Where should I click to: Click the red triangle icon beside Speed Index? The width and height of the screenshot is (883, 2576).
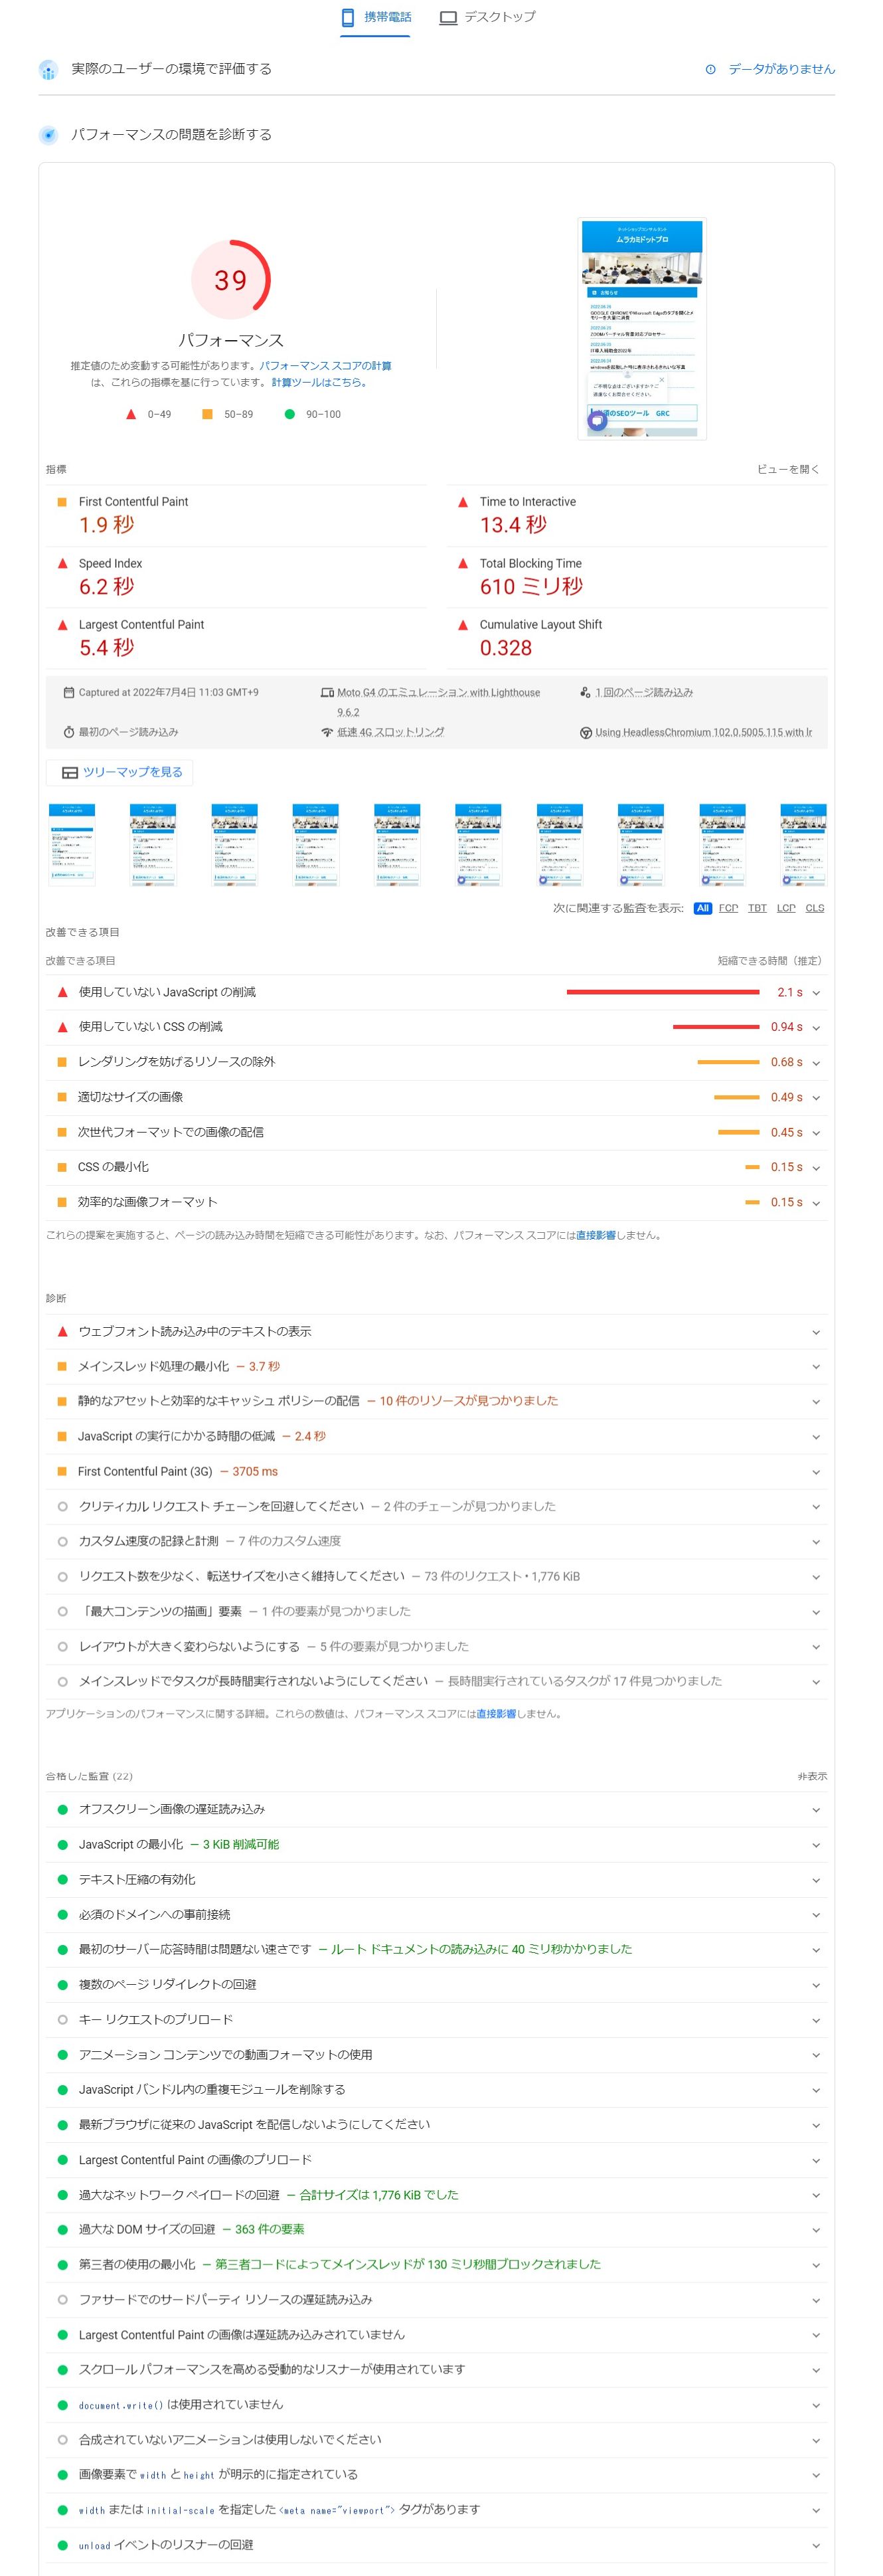(x=62, y=564)
